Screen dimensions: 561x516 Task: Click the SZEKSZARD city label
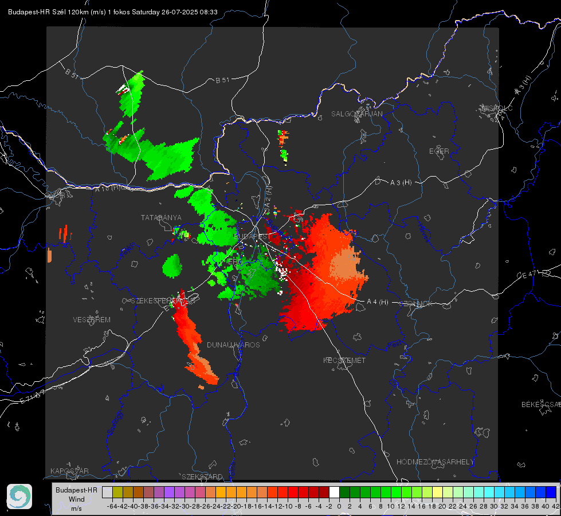pyautogui.click(x=202, y=476)
